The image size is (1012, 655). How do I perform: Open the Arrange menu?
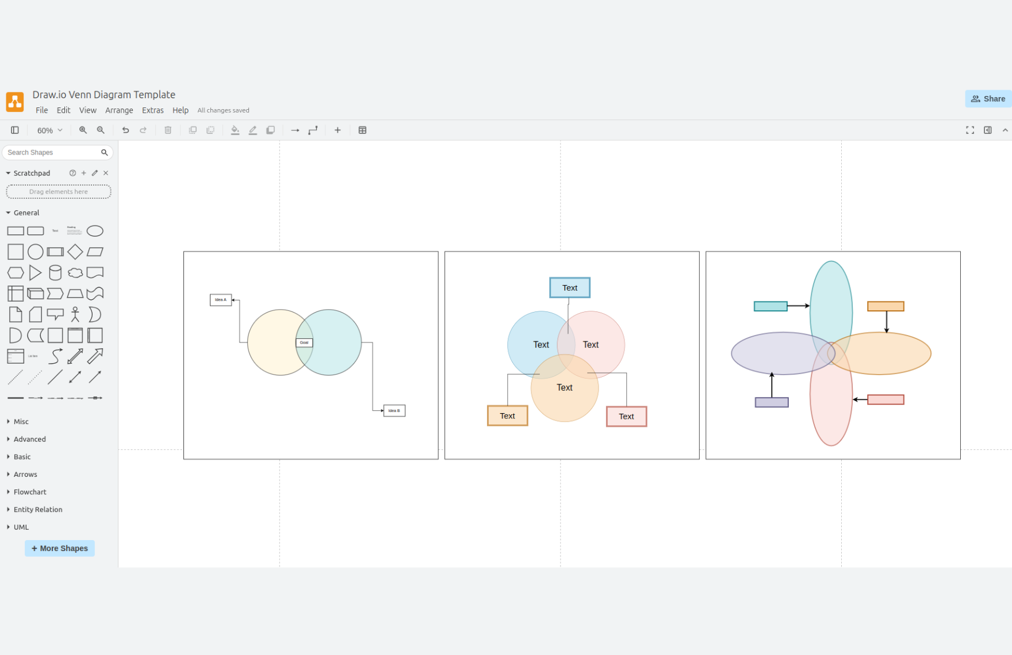point(119,110)
